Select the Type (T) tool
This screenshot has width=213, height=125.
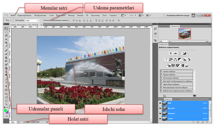point(6,83)
